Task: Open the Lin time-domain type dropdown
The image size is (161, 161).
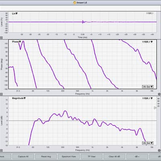Action: [x=15, y=14]
